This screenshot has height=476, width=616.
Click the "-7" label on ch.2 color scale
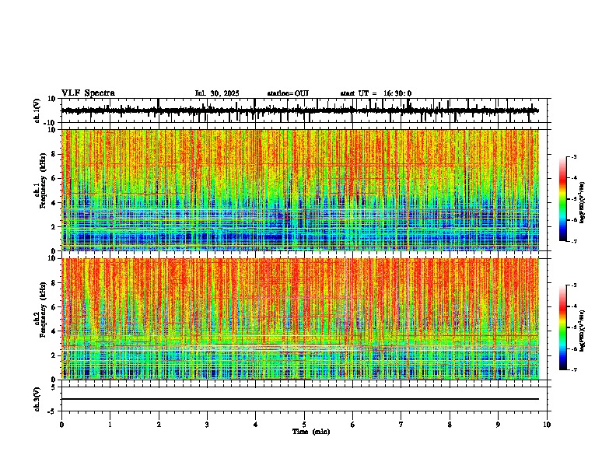pyautogui.click(x=574, y=369)
